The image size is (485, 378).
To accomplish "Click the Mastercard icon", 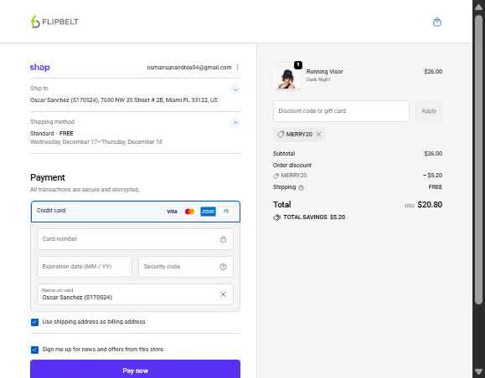I will point(189,212).
